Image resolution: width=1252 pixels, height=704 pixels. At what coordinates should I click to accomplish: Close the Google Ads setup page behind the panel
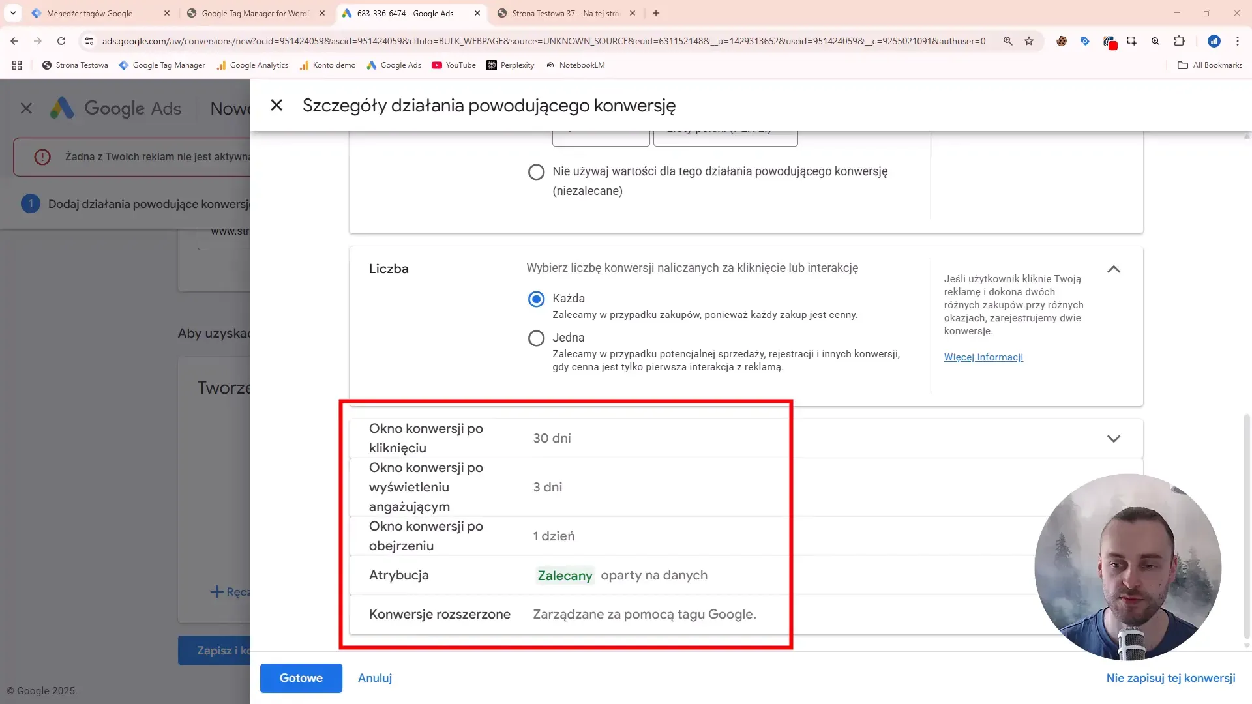tap(26, 108)
